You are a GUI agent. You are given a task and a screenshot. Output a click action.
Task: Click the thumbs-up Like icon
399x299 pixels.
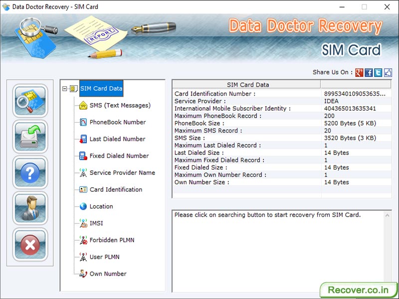pos(387,72)
